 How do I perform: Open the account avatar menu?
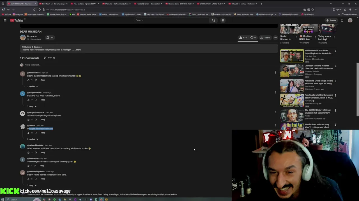click(350, 20)
